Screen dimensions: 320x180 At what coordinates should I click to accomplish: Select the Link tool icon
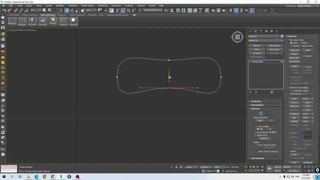(x=15, y=10)
